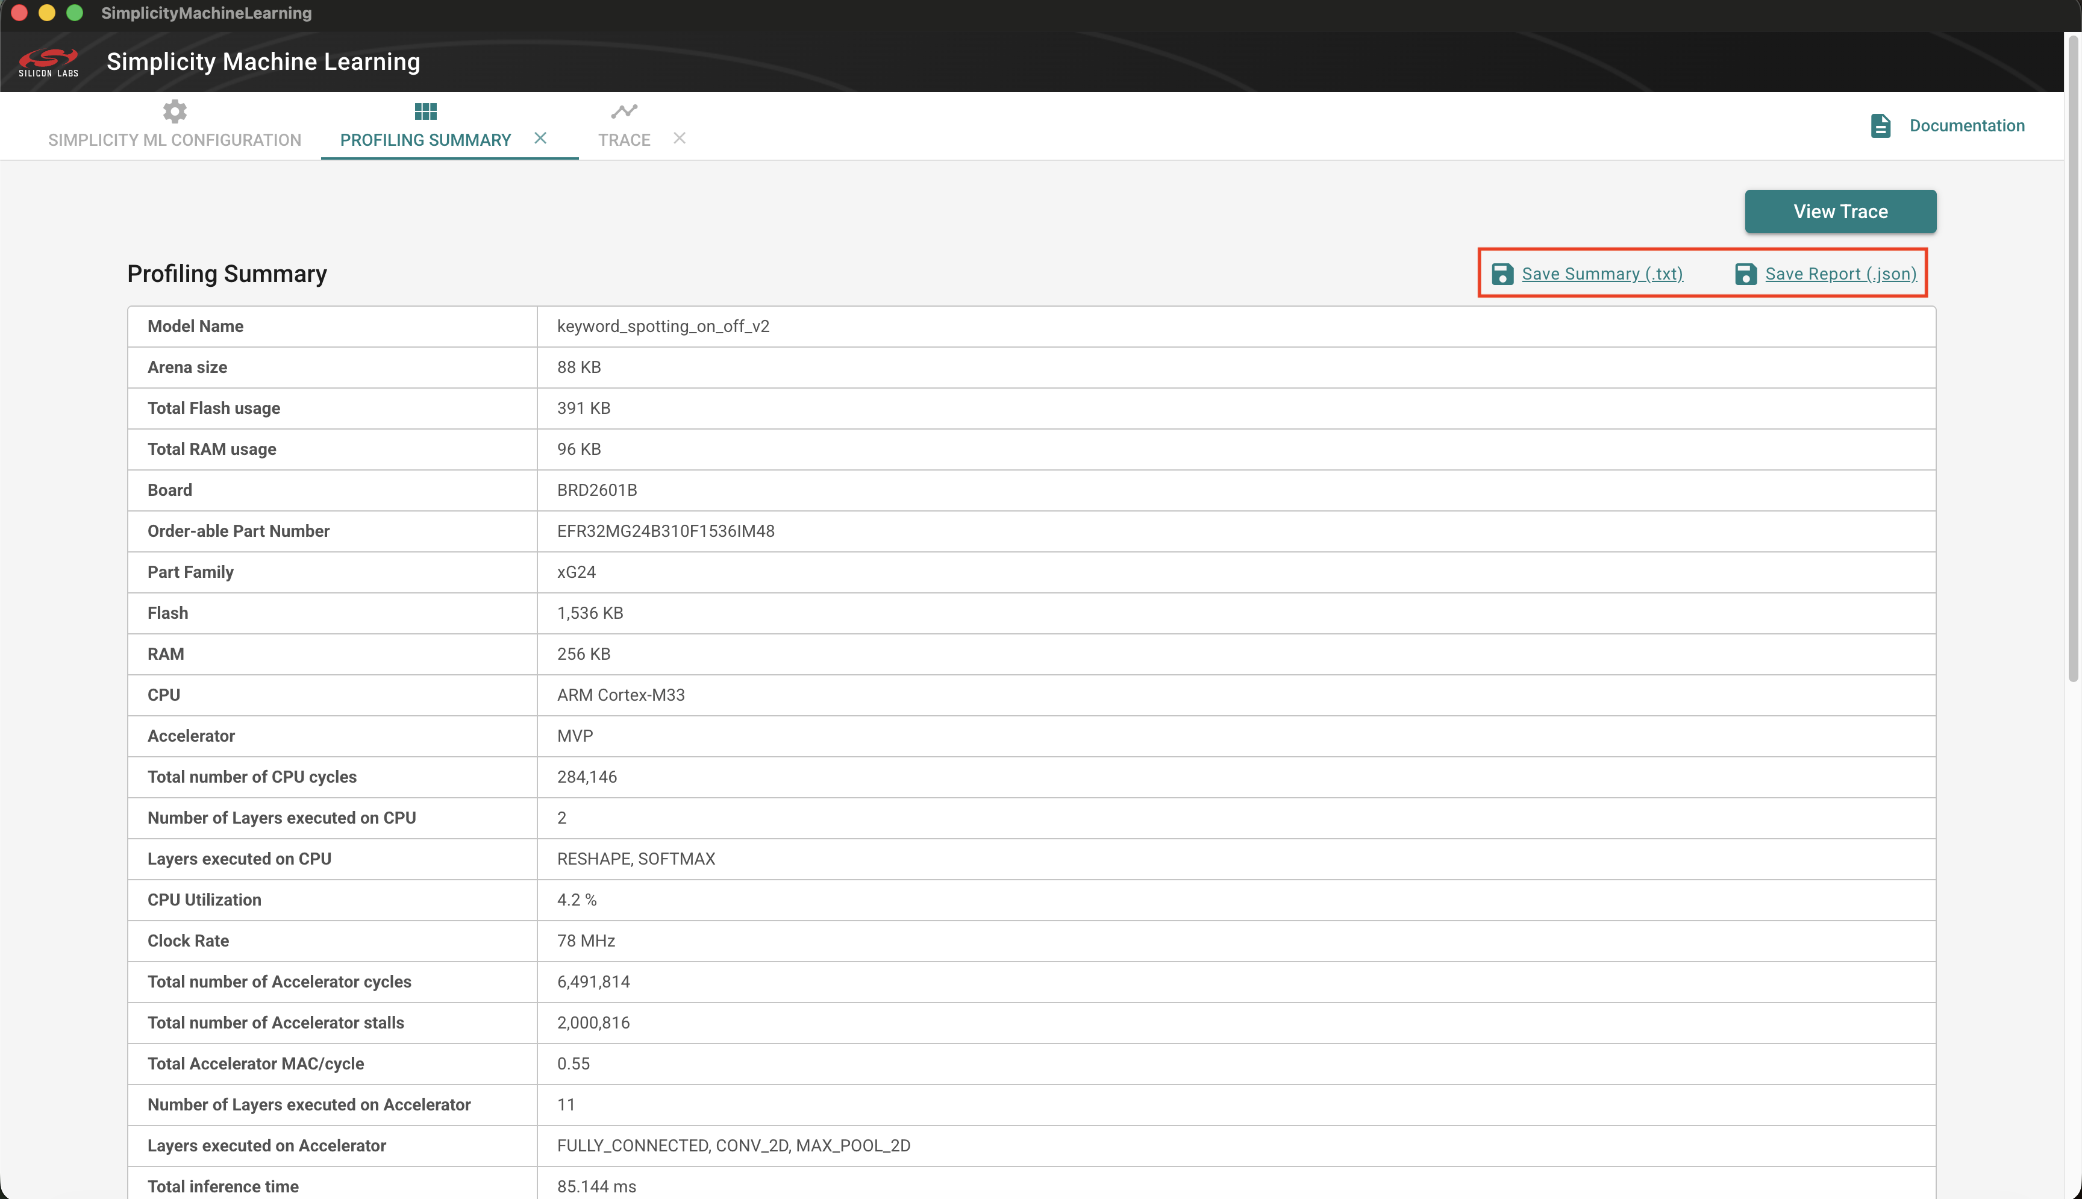Viewport: 2082px width, 1199px height.
Task: Click RESHAPE, SOFTMAX layers value
Action: coord(636,860)
